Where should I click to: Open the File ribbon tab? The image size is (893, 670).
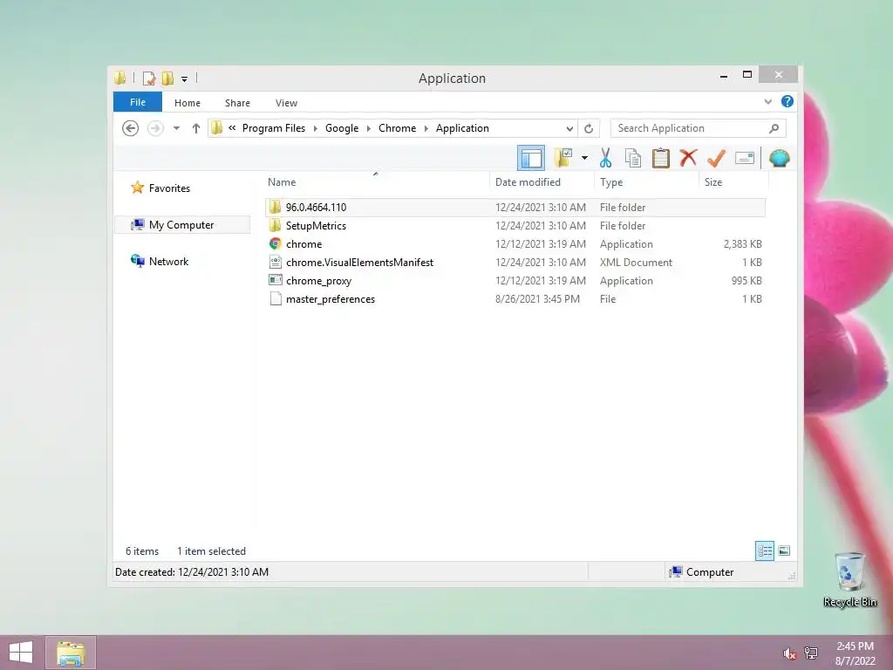(x=137, y=102)
